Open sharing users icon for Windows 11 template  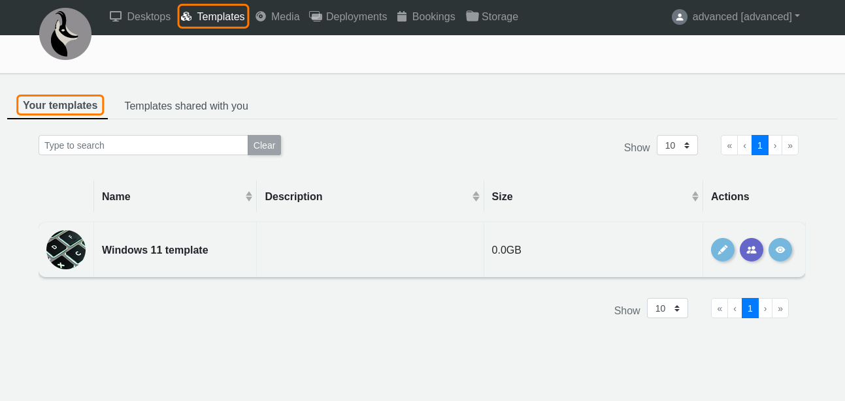tap(751, 250)
